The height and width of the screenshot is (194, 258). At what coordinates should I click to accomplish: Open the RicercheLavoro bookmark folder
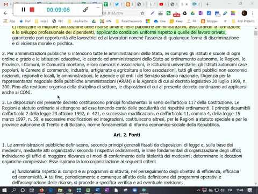click(x=128, y=21)
